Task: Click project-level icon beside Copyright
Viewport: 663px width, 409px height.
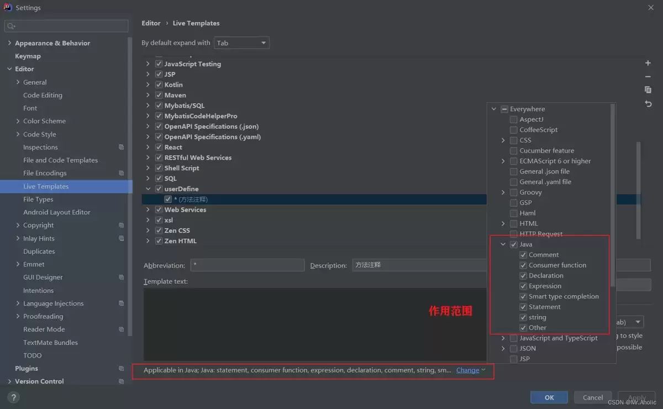Action: (x=122, y=226)
